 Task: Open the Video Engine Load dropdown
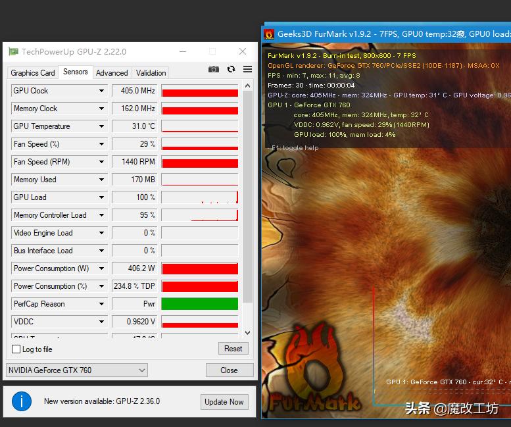coord(101,233)
